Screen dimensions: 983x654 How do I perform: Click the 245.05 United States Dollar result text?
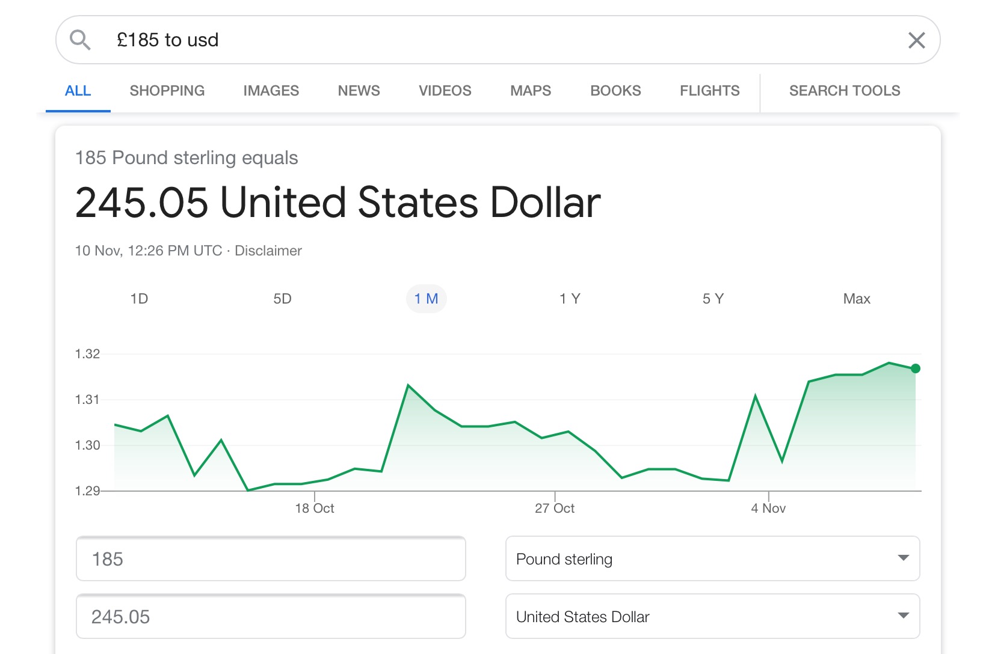click(338, 203)
